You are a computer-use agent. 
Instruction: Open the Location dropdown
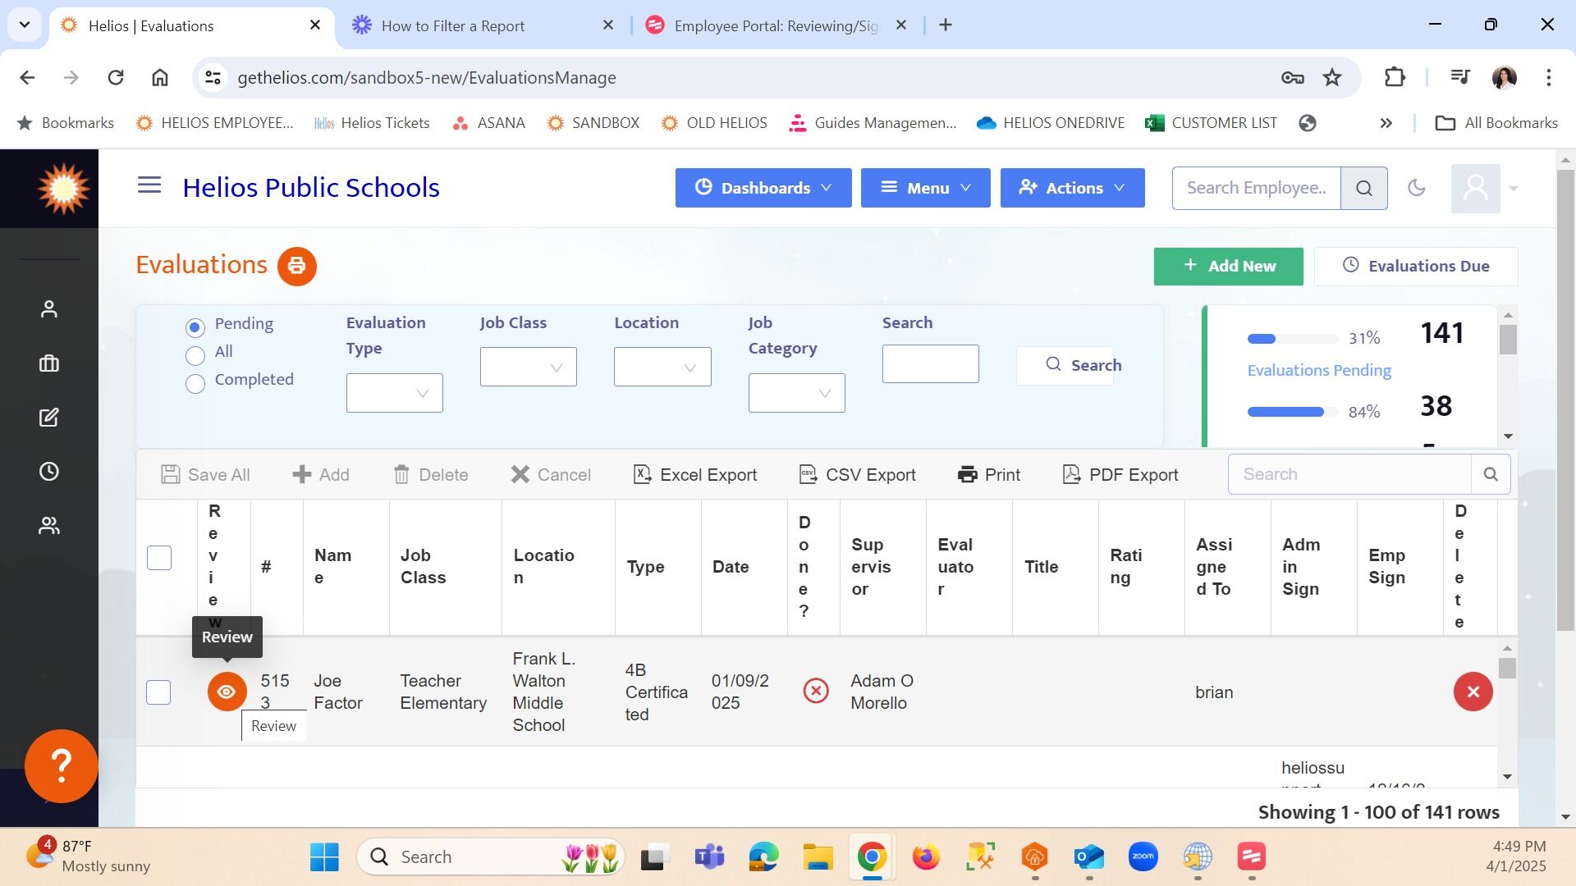662,368
